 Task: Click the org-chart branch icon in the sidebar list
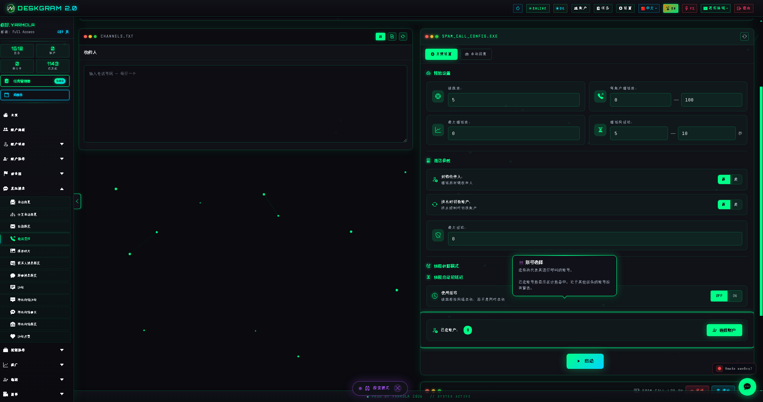coord(13,214)
